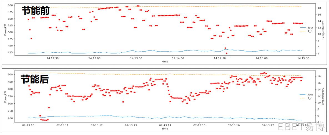Image resolution: width=329 pixels, height=135 pixels.
Task: Click the 14 14:30 tick on top chart
Action: pyautogui.click(x=220, y=58)
